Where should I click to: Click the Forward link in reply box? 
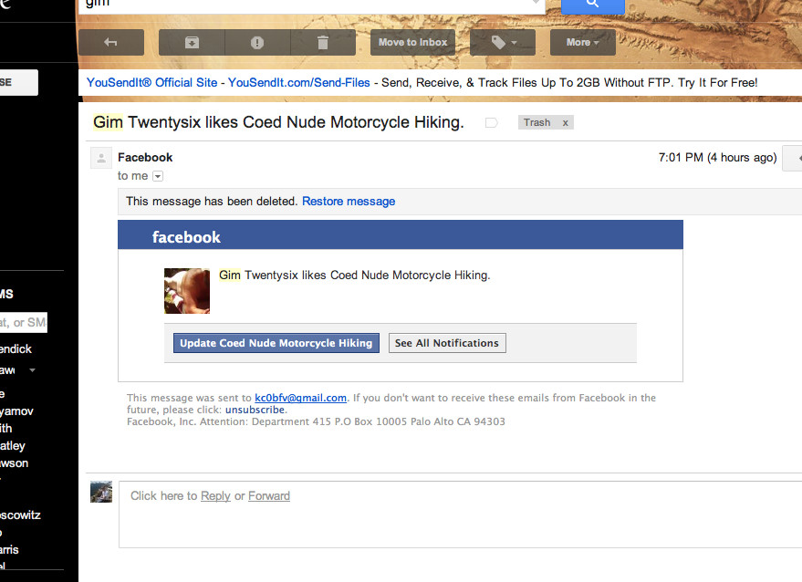(269, 496)
